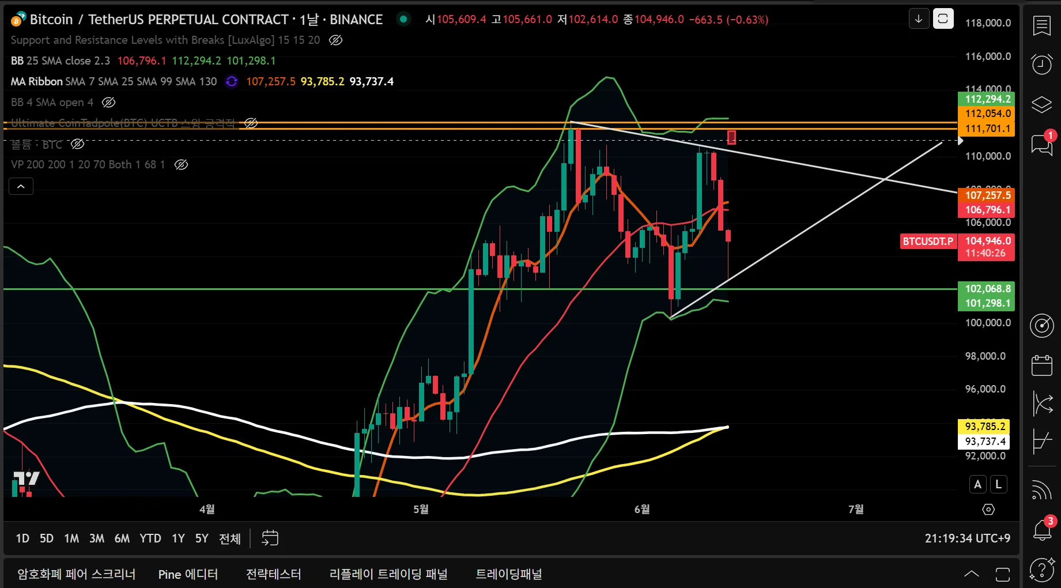
Task: Open the Calendar sidebar panel
Action: 1042,365
